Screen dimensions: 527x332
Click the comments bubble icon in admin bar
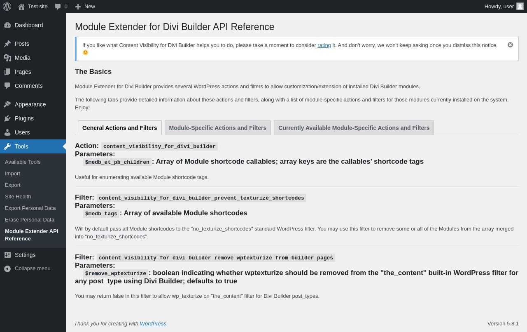click(x=58, y=7)
